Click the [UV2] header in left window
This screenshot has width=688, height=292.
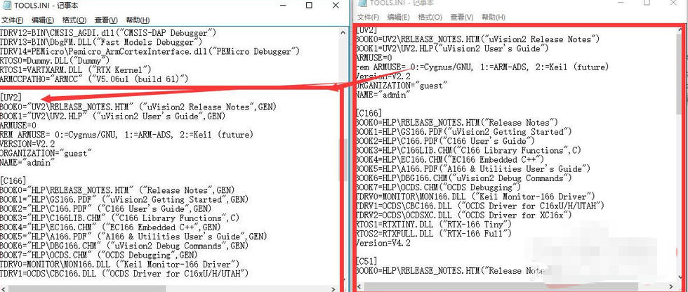11,98
